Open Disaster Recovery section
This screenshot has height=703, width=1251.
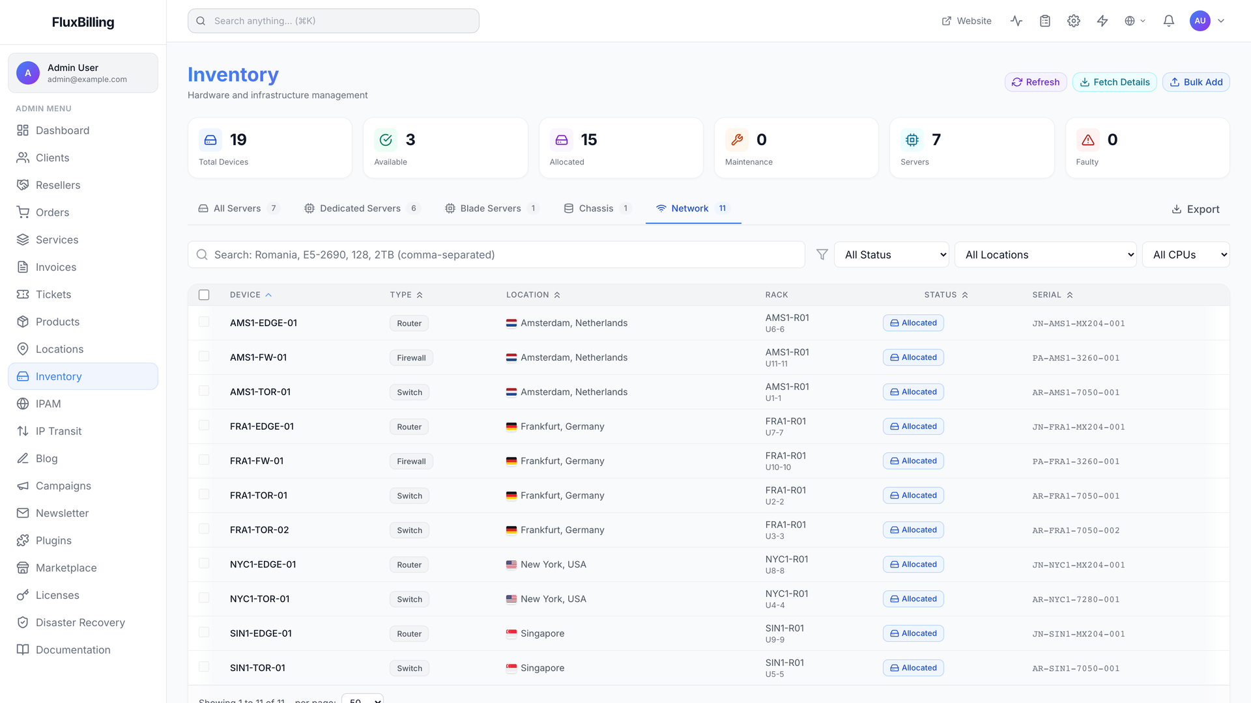[83, 622]
